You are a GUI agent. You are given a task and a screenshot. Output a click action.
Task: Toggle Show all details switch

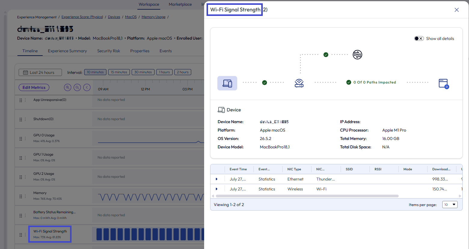pos(419,38)
